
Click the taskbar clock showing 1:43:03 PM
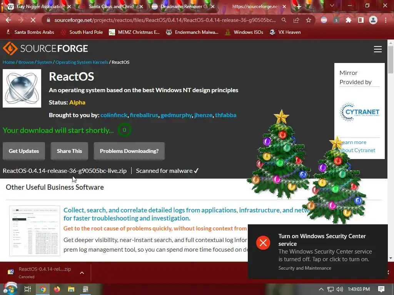tap(359, 289)
